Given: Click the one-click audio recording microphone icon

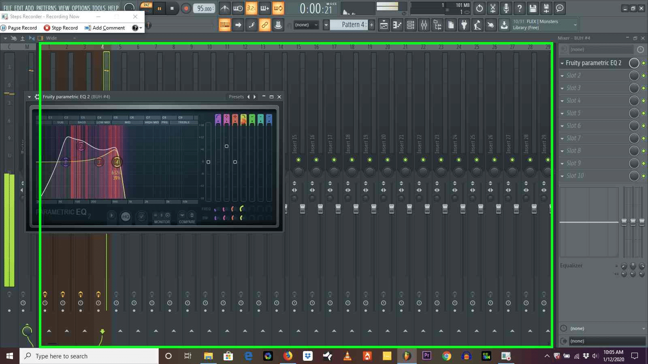Looking at the screenshot, I should tap(506, 8).
